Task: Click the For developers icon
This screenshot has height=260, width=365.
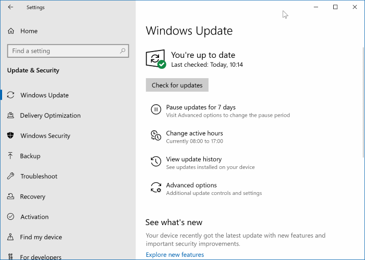Action: [10, 257]
